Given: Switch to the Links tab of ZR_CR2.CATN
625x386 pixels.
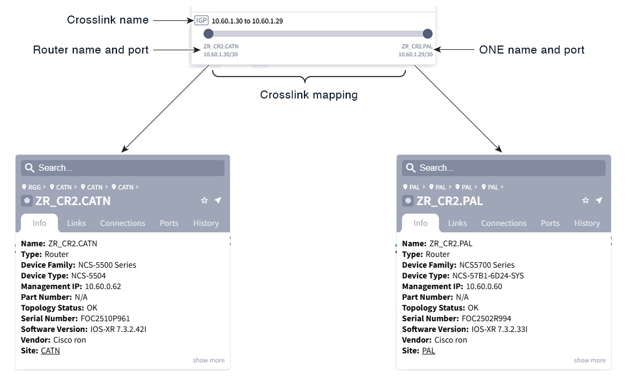Looking at the screenshot, I should pos(76,223).
